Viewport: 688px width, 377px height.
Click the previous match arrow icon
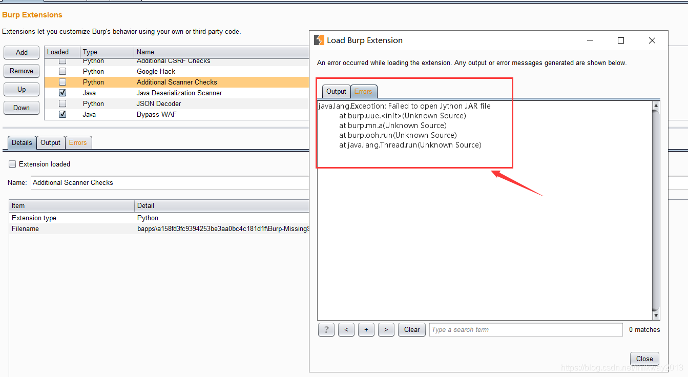point(346,329)
